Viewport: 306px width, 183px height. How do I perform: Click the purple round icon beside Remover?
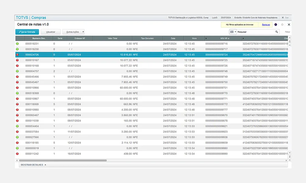(x=276, y=25)
